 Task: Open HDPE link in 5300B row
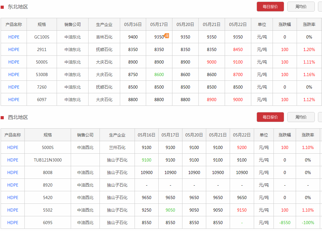pos(14,74)
